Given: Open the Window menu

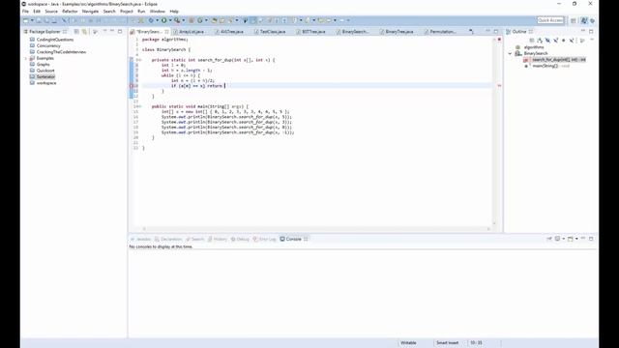Looking at the screenshot, I should (x=158, y=12).
